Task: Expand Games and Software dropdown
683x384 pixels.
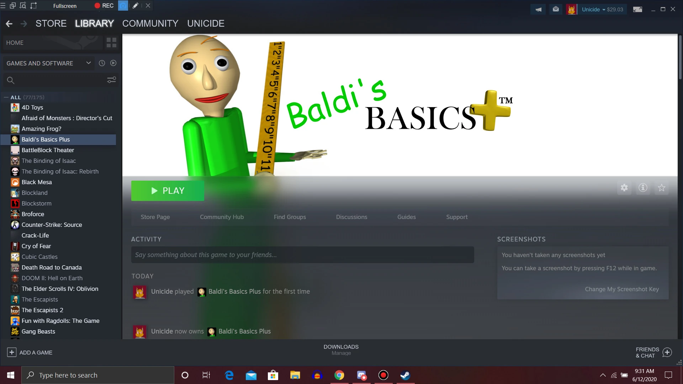Action: pyautogui.click(x=88, y=63)
